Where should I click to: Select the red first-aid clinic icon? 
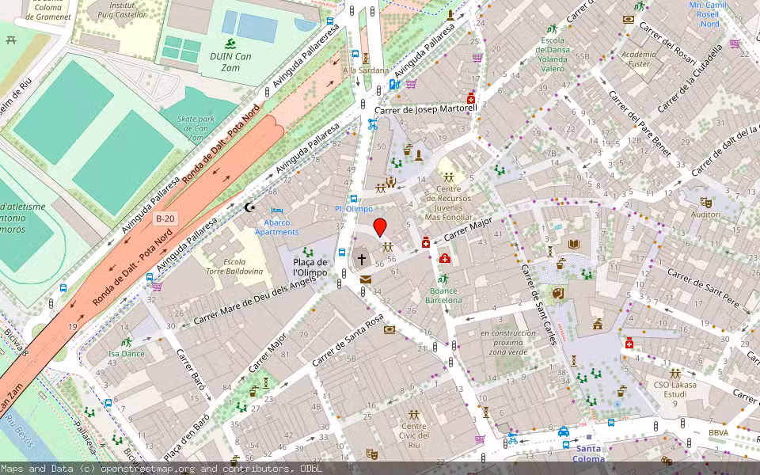[444, 258]
